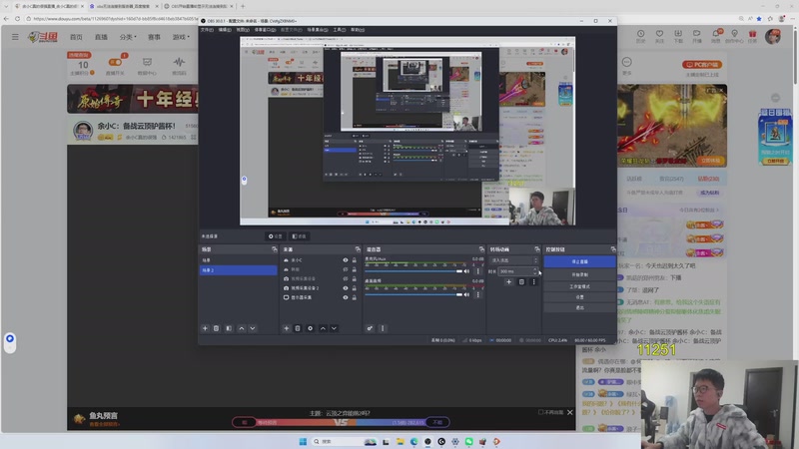Undock the Audio Mixer panel
This screenshot has height=449, width=799.
[x=481, y=249]
